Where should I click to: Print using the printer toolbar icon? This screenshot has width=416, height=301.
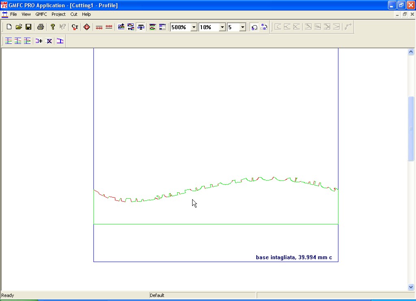point(40,27)
